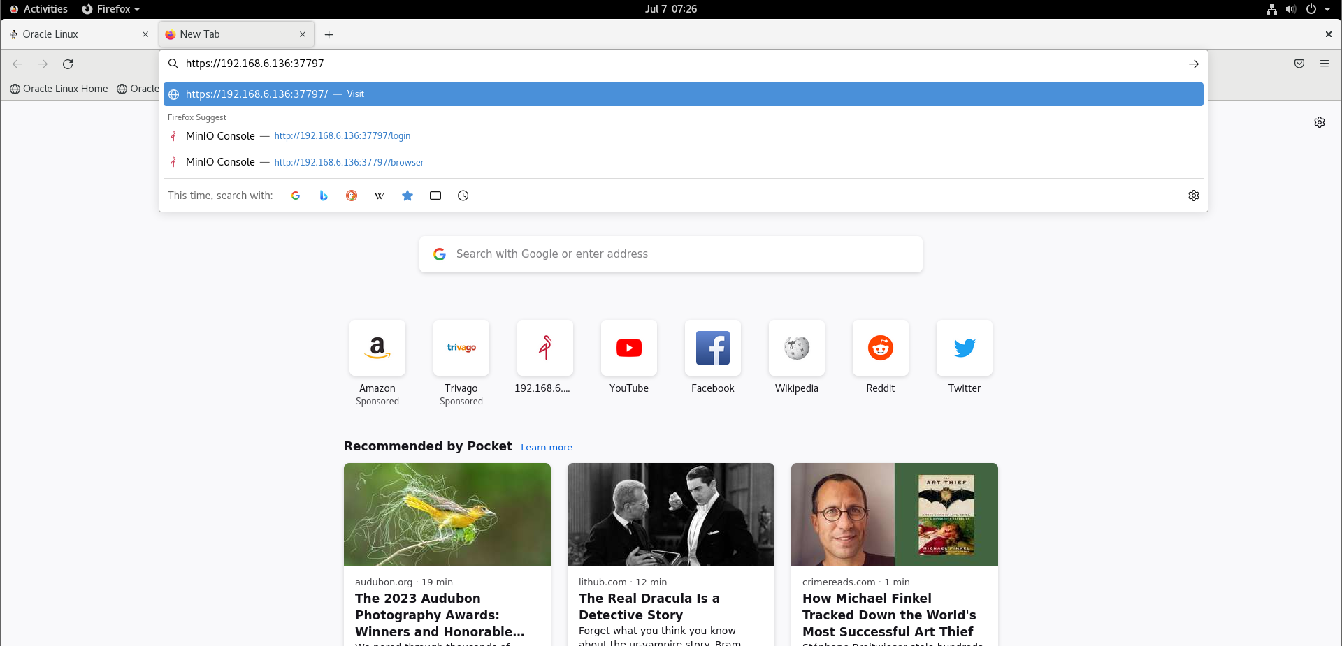Close the Oracle Linux tab
This screenshot has height=646, width=1342.
pyautogui.click(x=145, y=34)
